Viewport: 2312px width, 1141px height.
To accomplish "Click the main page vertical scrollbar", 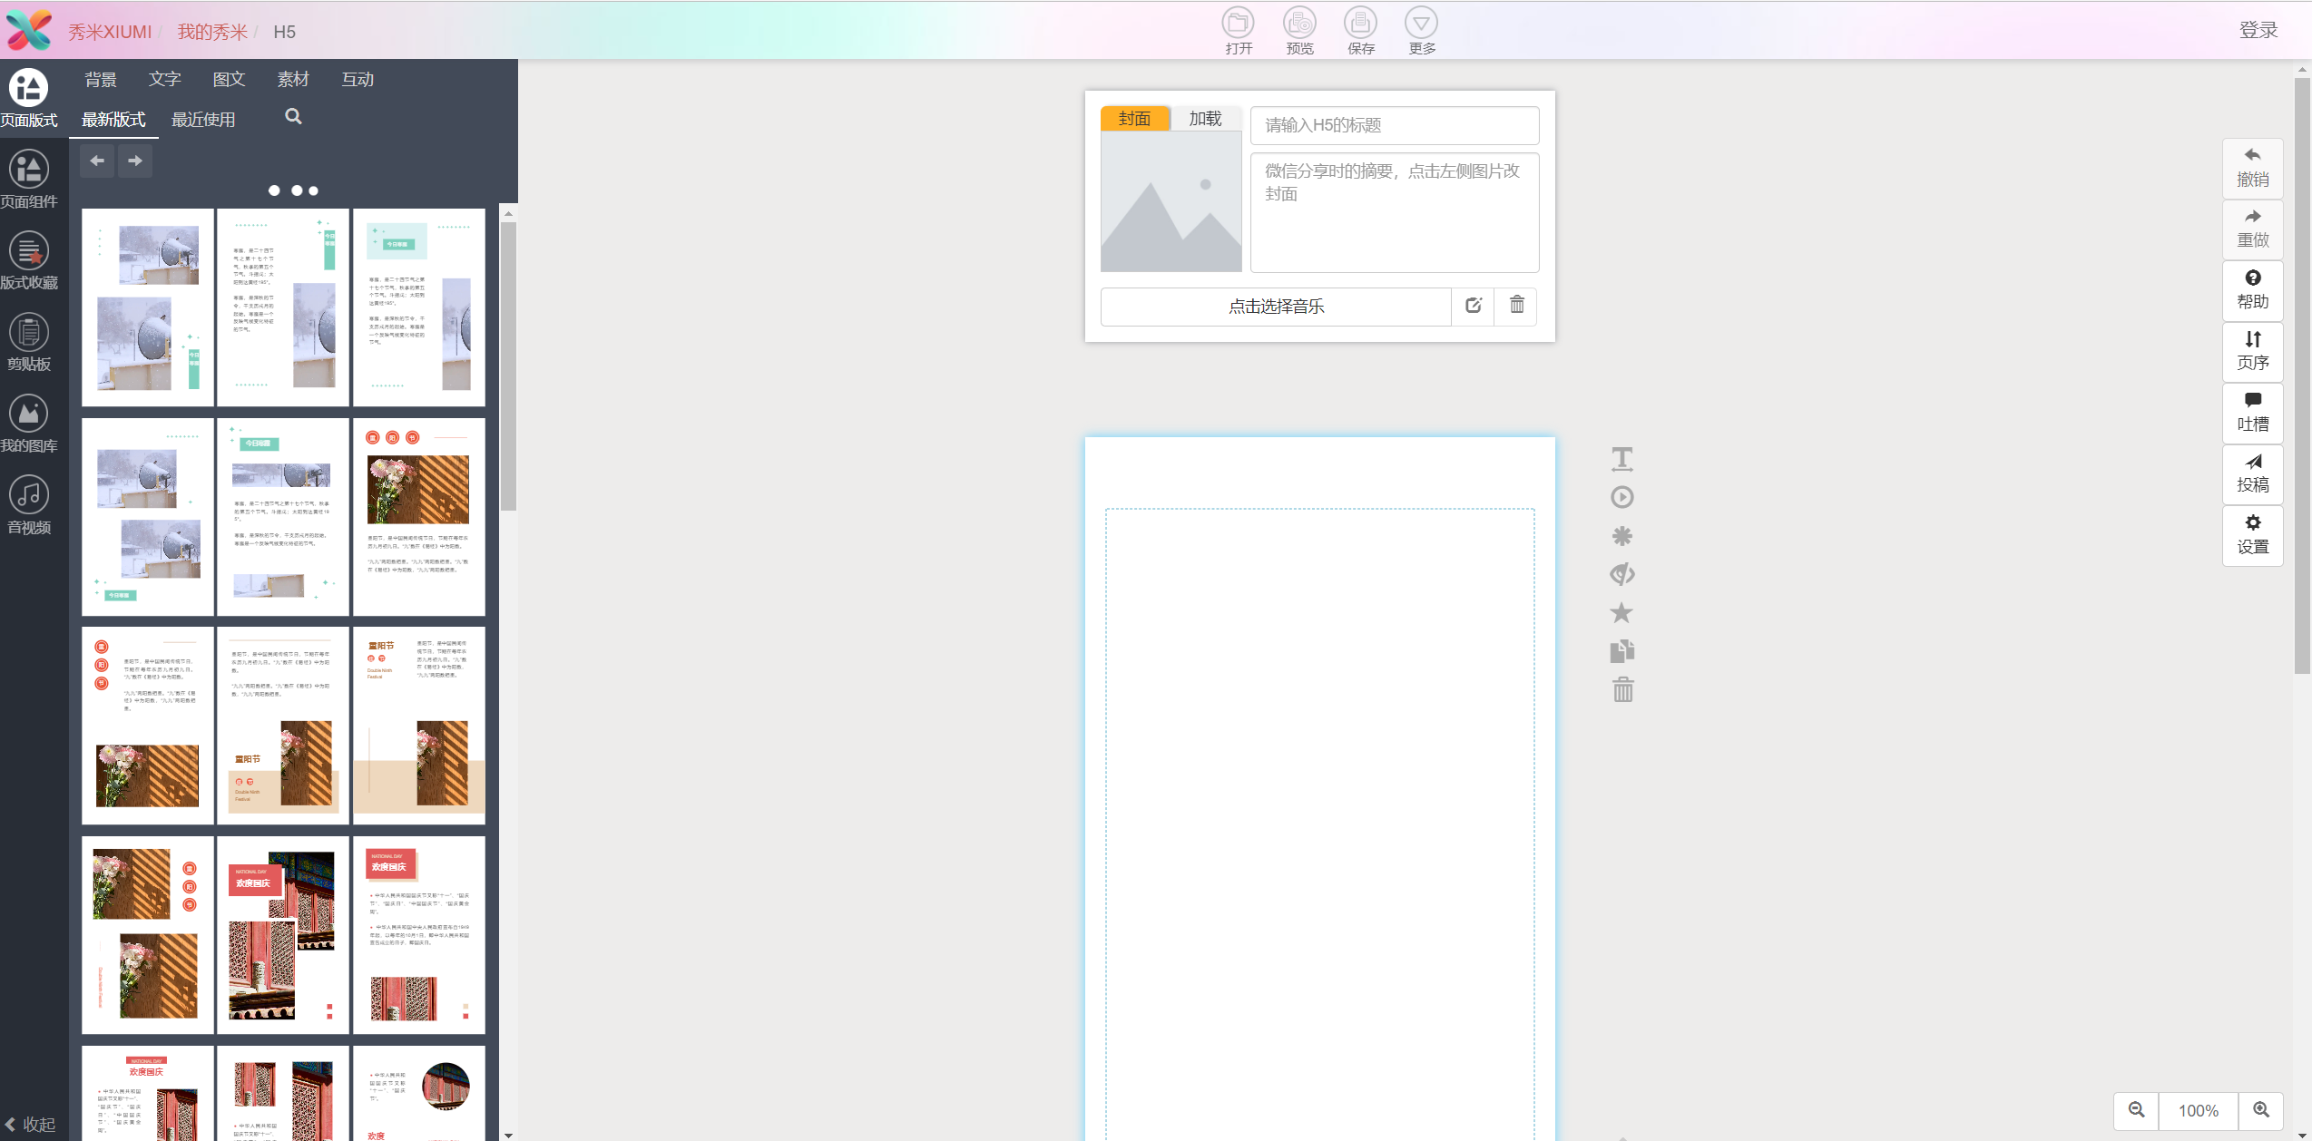I will 2302,375.
